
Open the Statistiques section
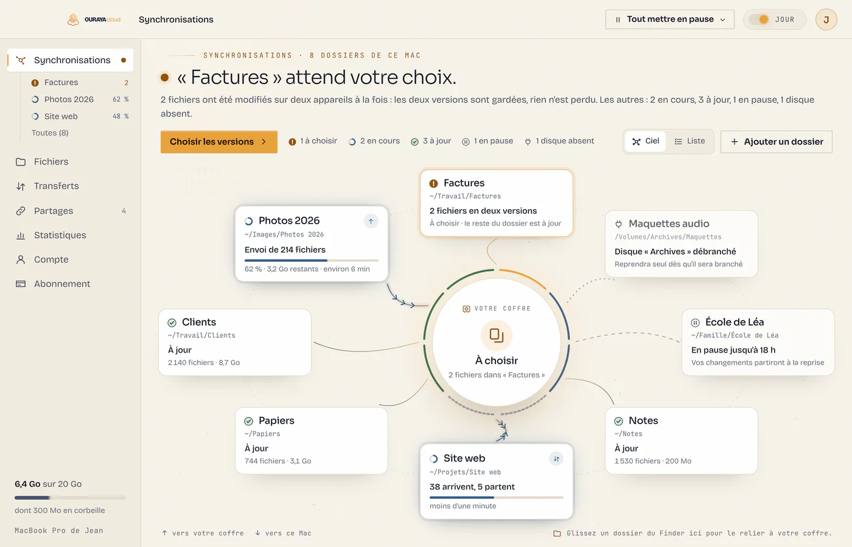click(x=71, y=235)
